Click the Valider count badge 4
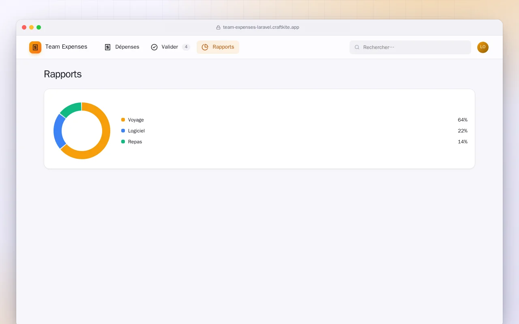Viewport: 519px width, 324px height. click(186, 47)
